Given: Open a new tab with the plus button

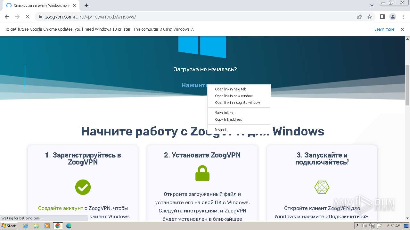Looking at the screenshot, I should pos(86,5).
